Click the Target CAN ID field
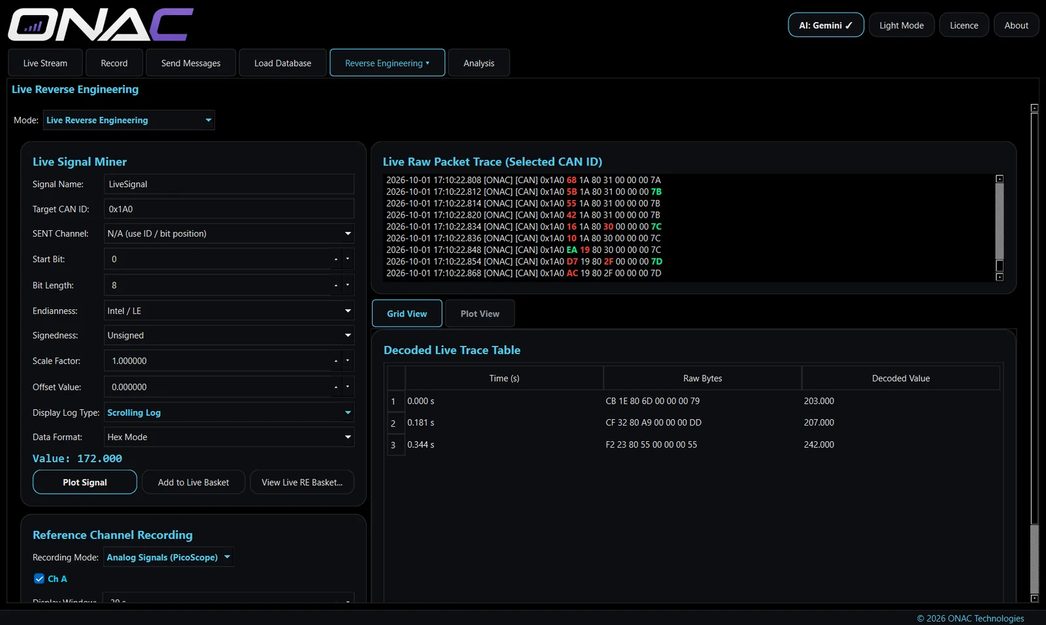Viewport: 1046px width, 625px height. click(229, 209)
